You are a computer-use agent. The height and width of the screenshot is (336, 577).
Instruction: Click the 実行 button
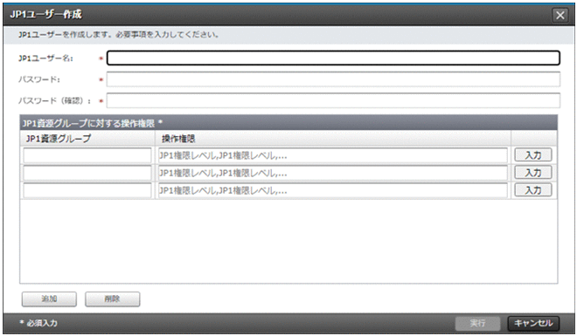click(477, 323)
